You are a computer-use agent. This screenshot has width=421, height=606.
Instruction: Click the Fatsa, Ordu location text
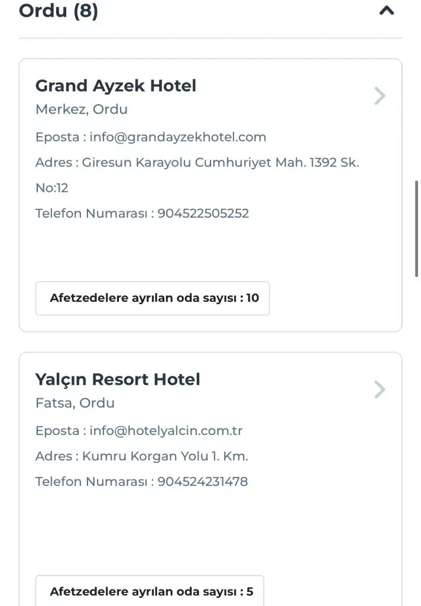coord(75,403)
